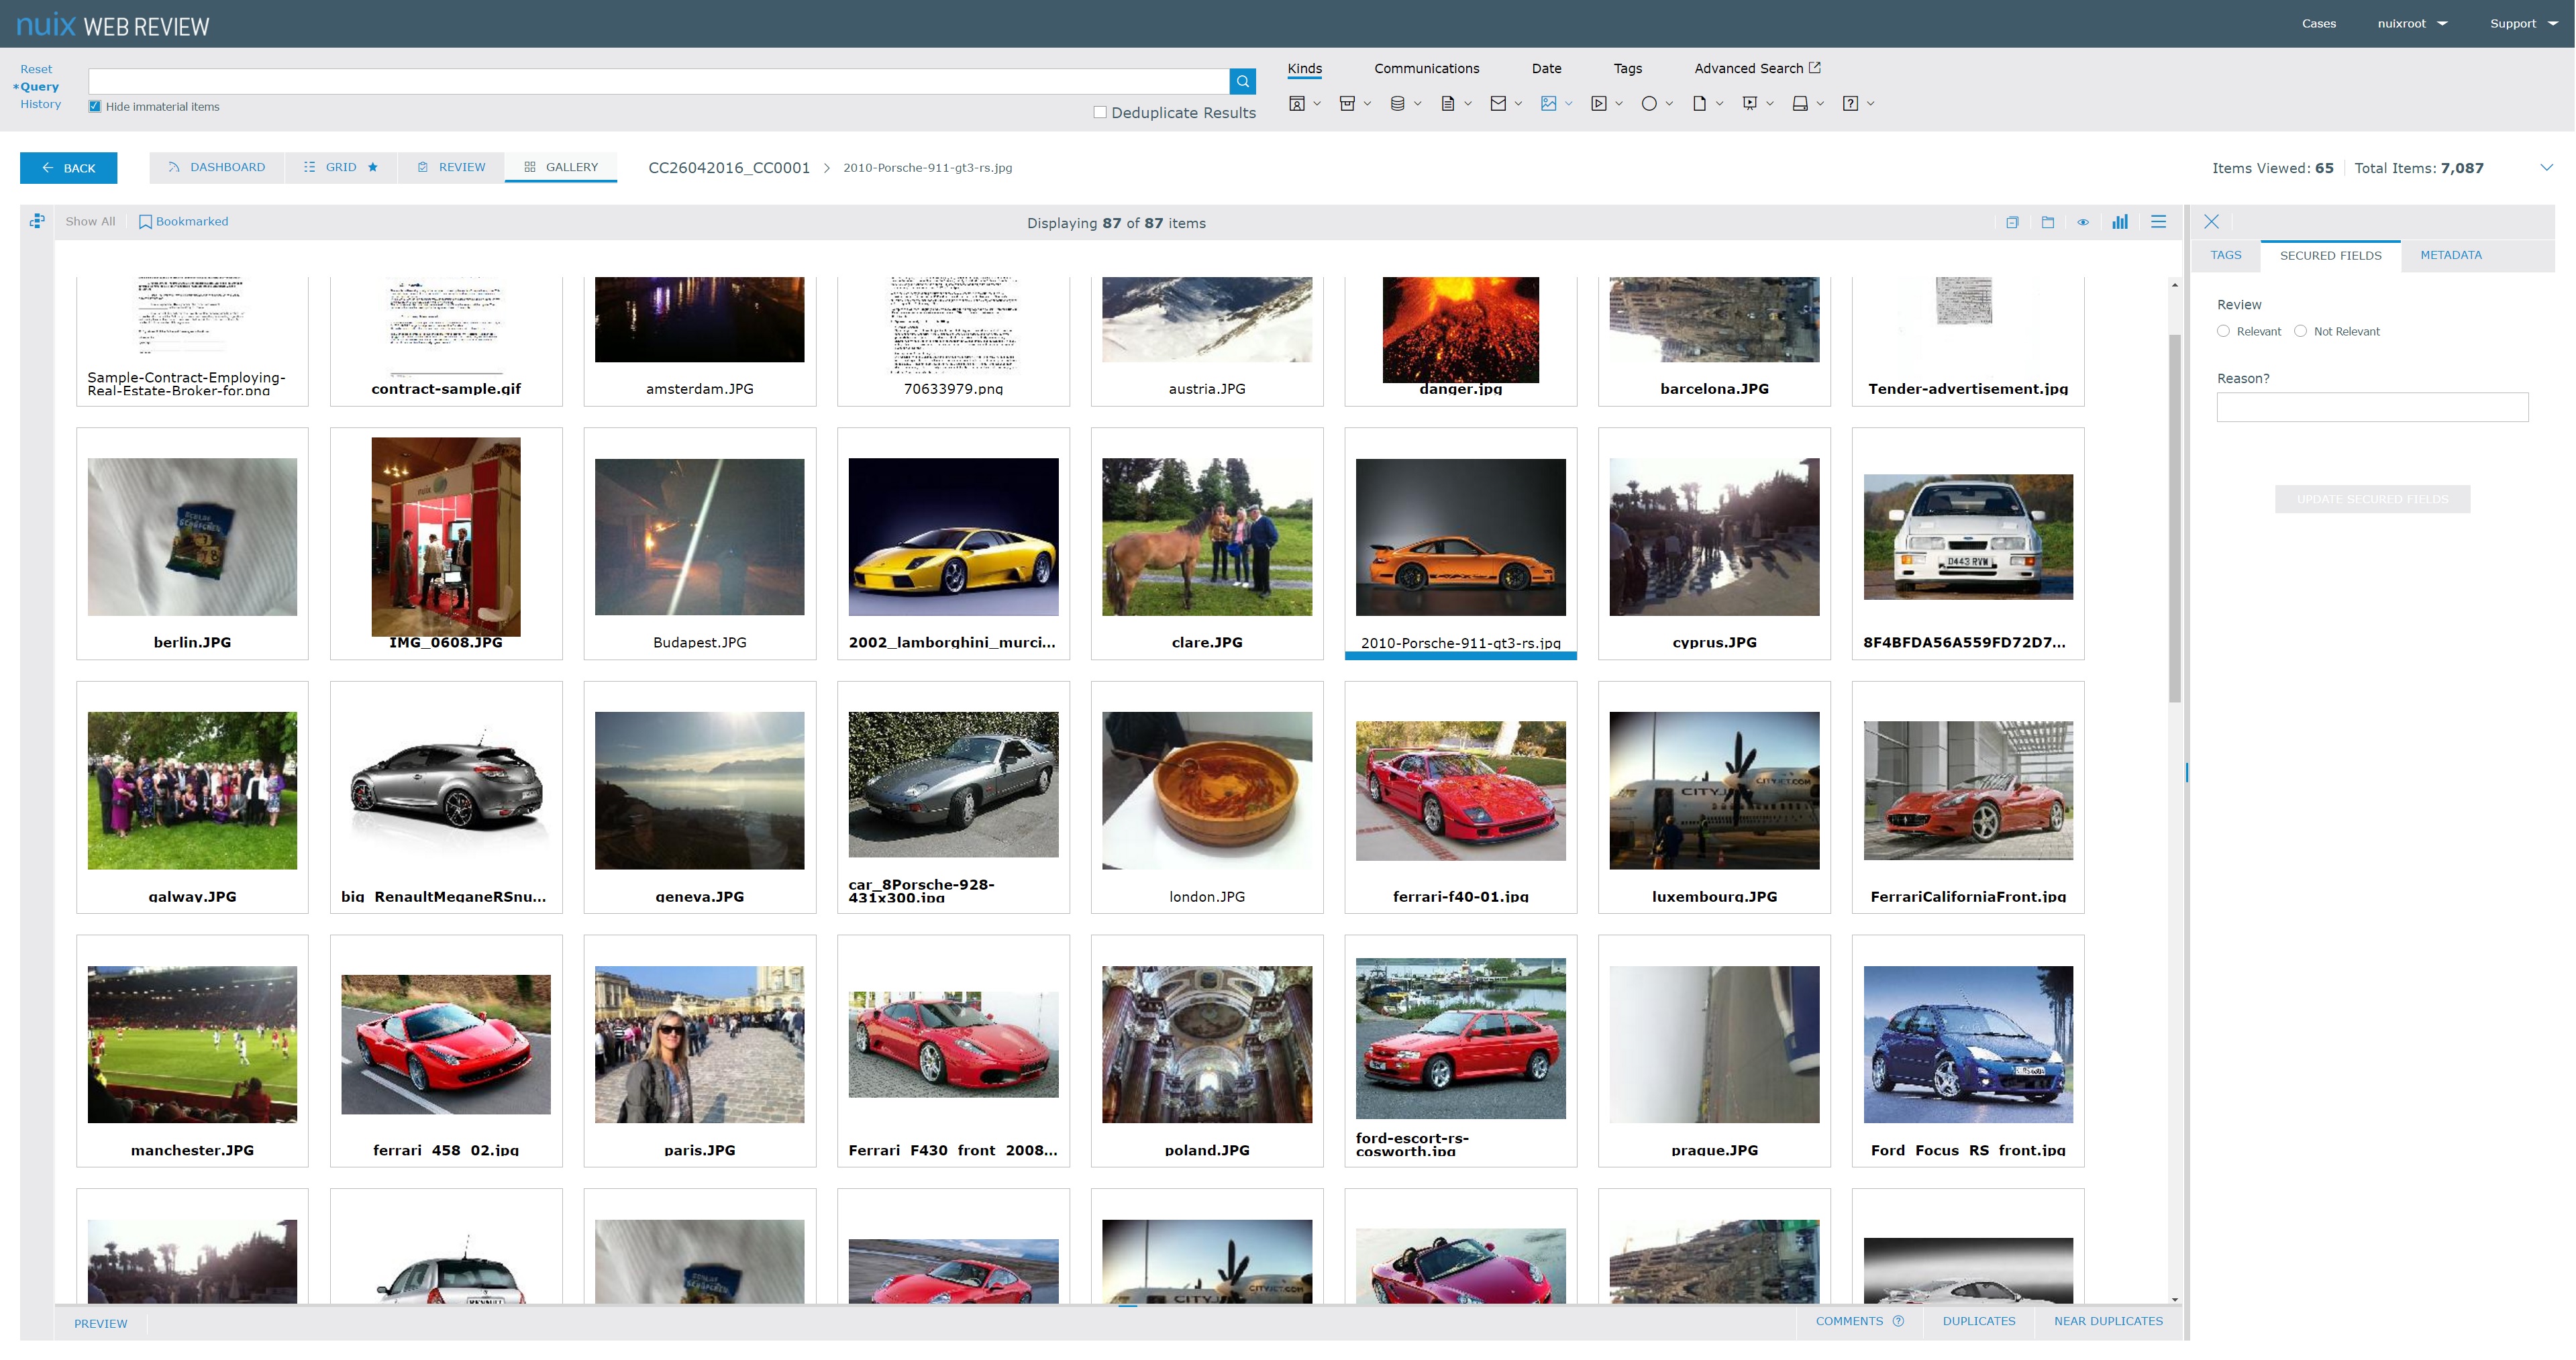Click the tree-view icon left of Show All
This screenshot has height=1360, width=2576.
click(x=37, y=221)
